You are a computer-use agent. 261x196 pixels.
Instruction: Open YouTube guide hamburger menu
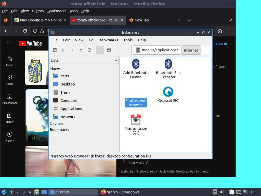pyautogui.click(x=10, y=43)
